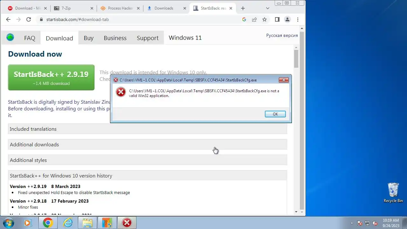Show hidden tray icons

click(x=352, y=223)
